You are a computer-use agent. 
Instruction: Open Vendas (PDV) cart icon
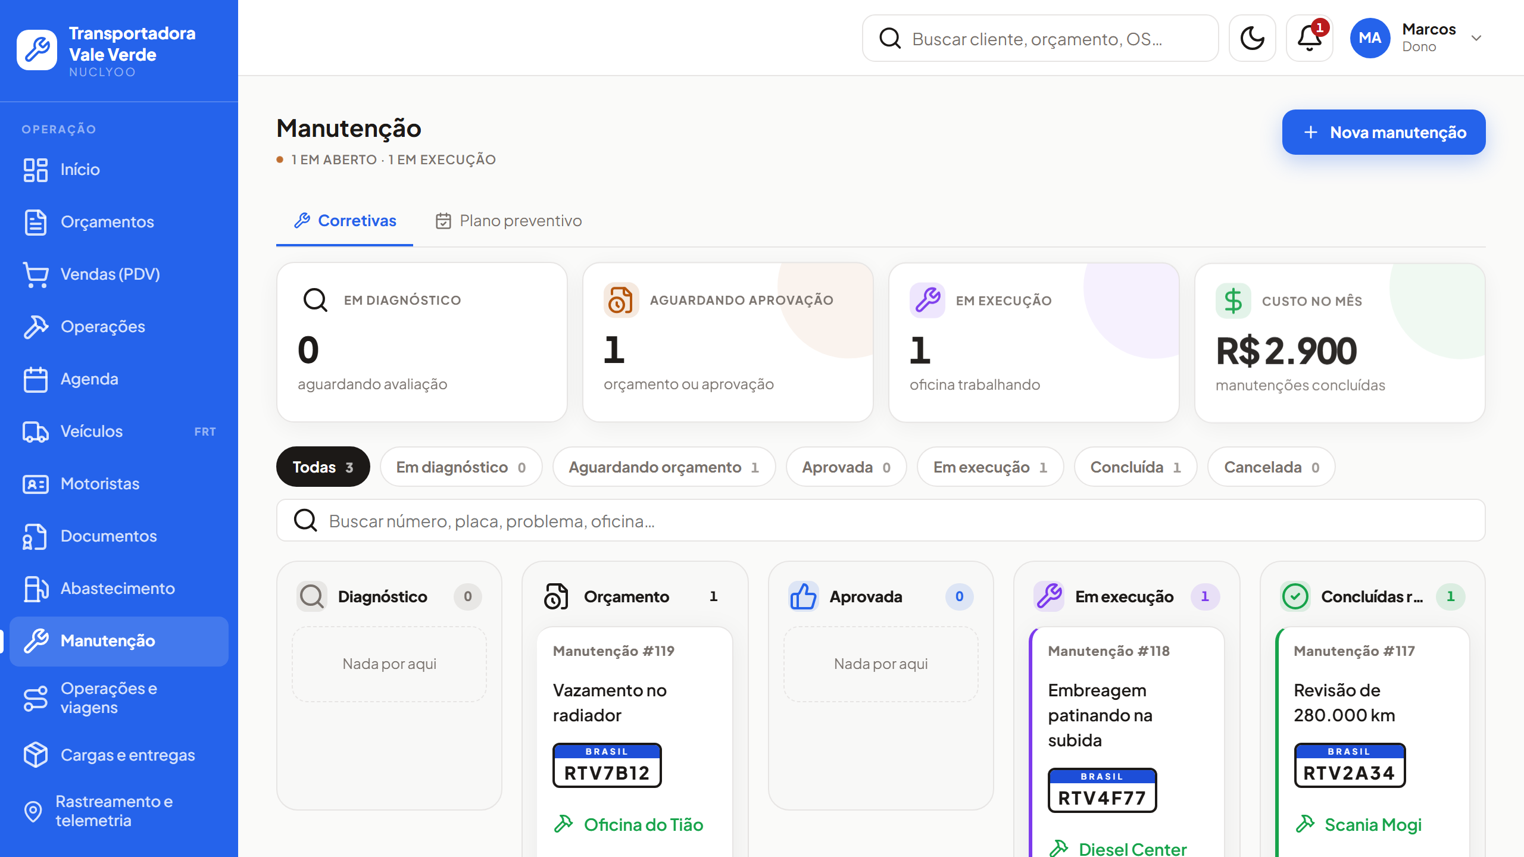point(36,274)
